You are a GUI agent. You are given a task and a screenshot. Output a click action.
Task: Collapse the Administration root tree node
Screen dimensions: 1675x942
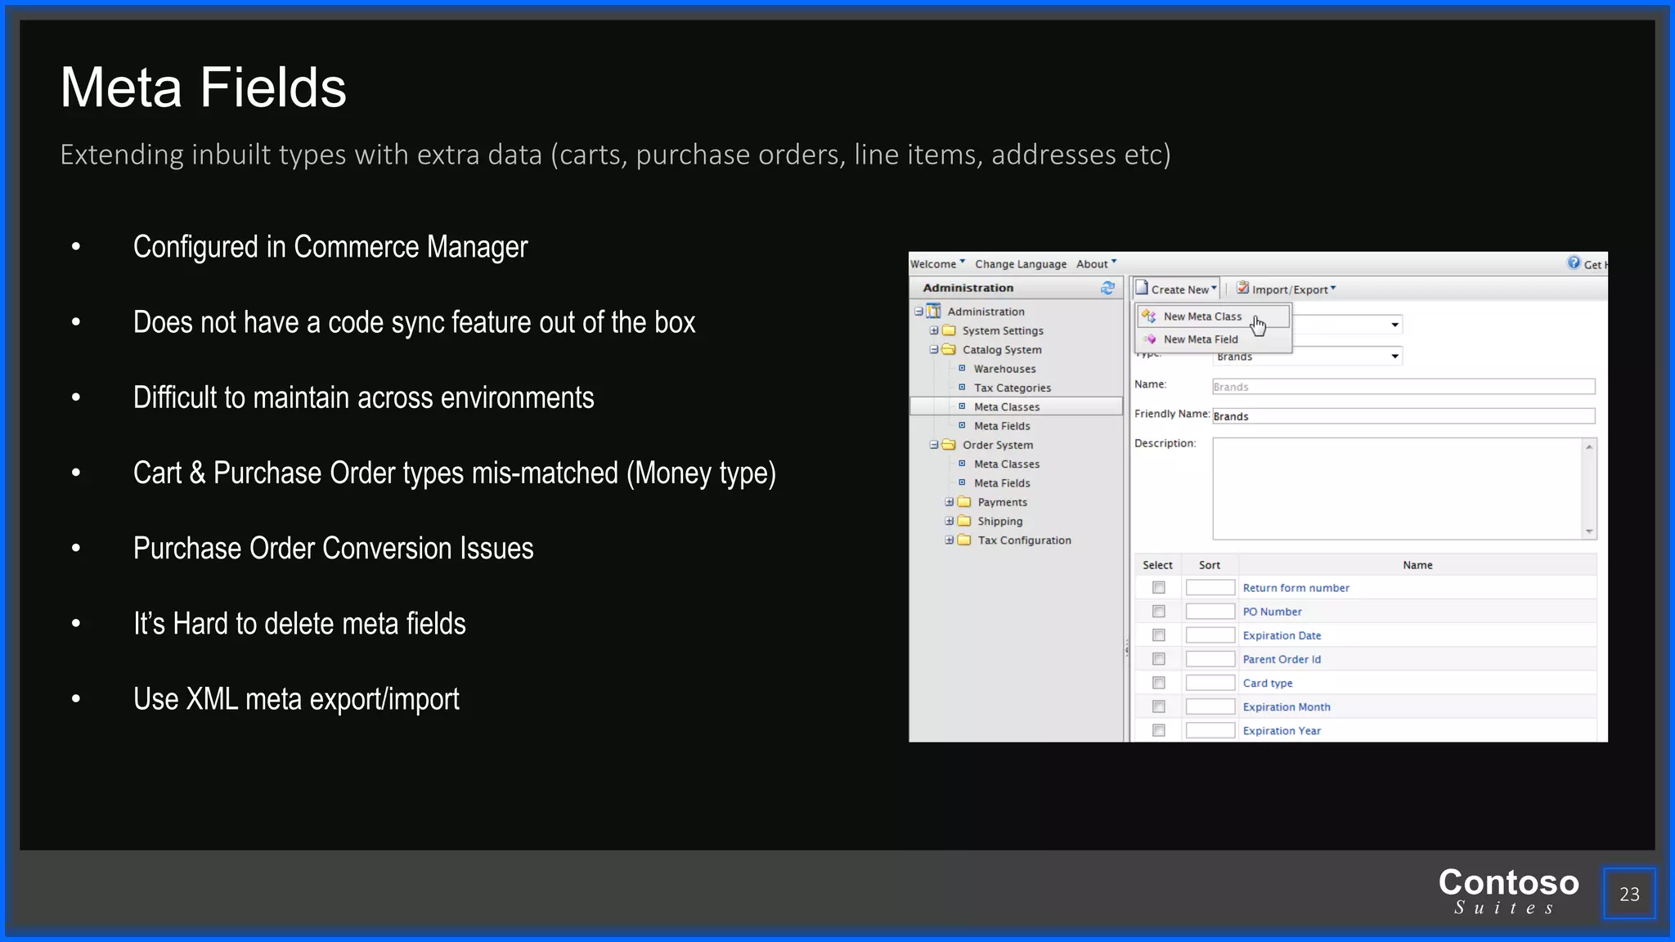pos(918,312)
